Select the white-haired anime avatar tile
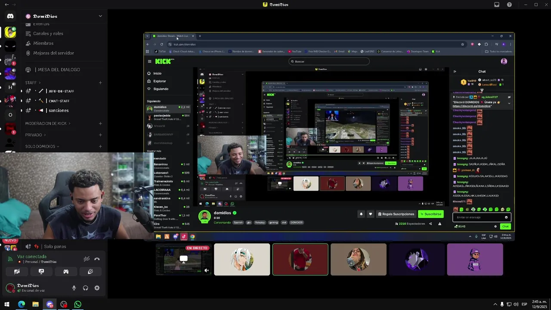 [242, 260]
